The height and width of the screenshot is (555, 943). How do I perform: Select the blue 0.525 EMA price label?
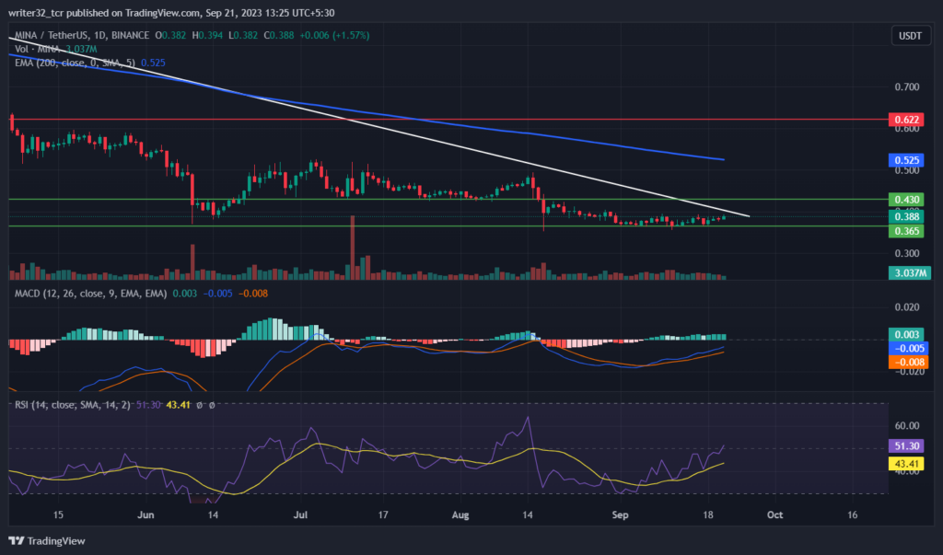click(906, 160)
